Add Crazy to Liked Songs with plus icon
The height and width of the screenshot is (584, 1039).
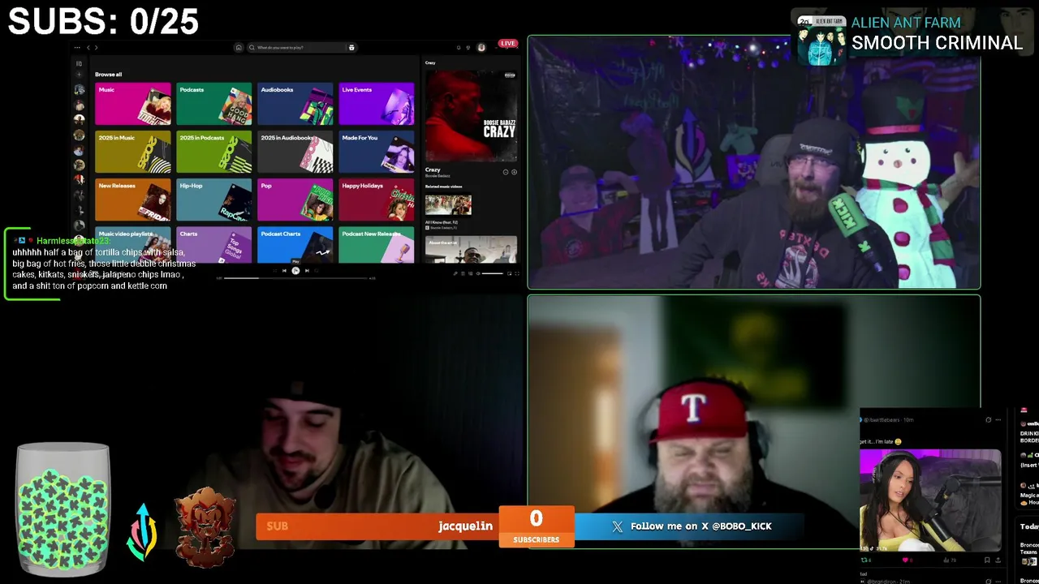coord(514,172)
